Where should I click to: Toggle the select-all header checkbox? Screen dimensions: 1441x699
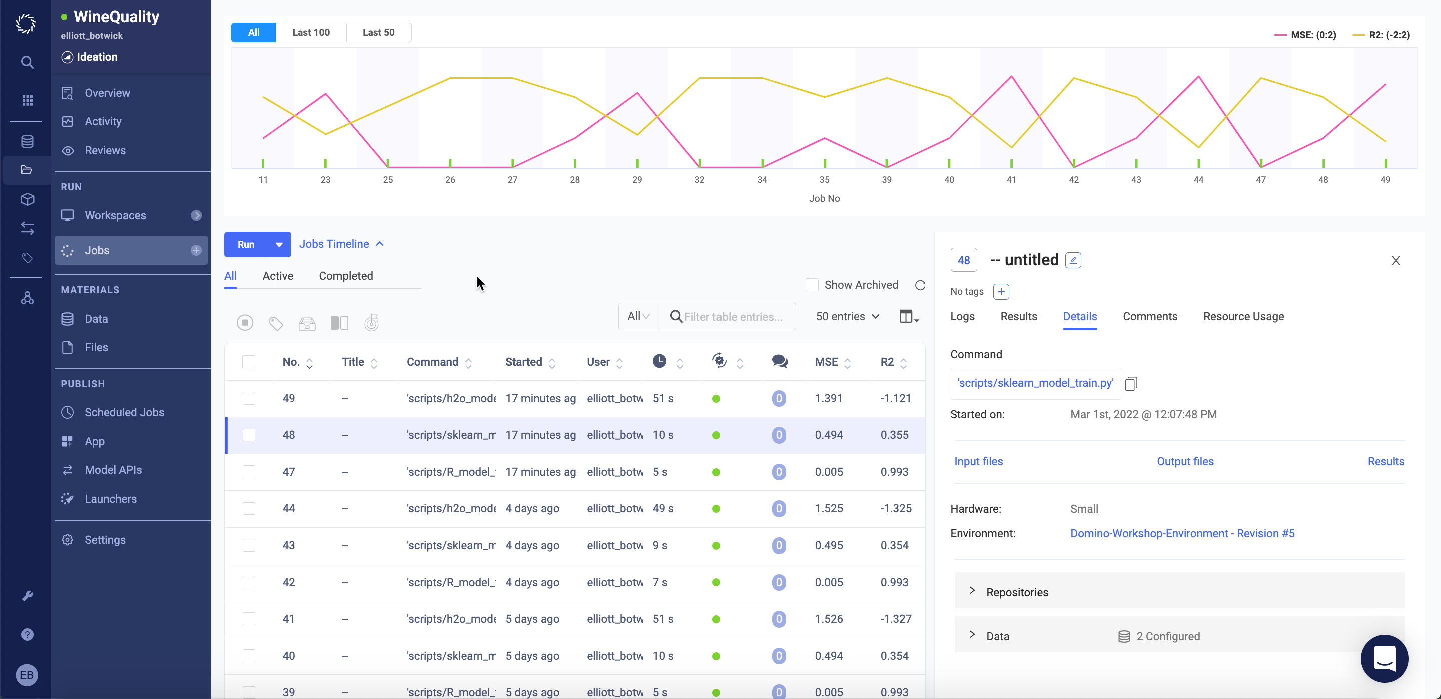tap(248, 362)
